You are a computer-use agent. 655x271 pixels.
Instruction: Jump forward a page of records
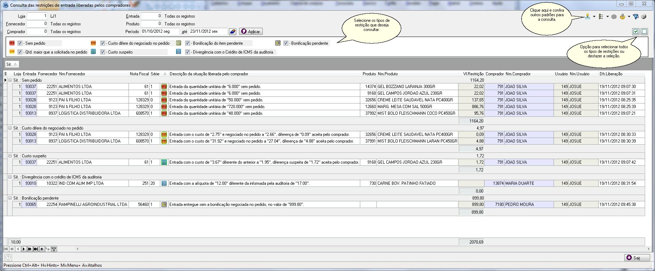30,249
